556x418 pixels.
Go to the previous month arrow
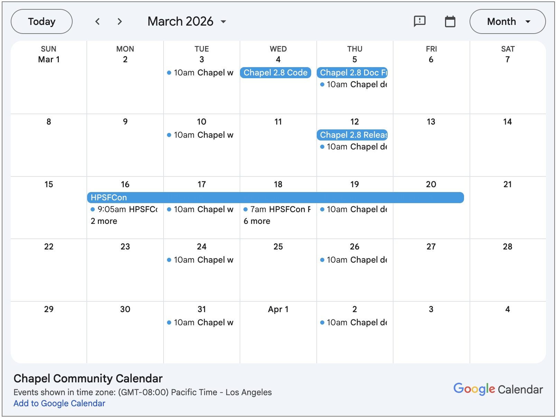click(x=98, y=21)
